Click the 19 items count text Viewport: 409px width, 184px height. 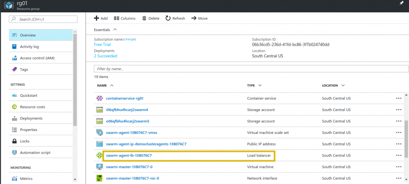(x=101, y=77)
